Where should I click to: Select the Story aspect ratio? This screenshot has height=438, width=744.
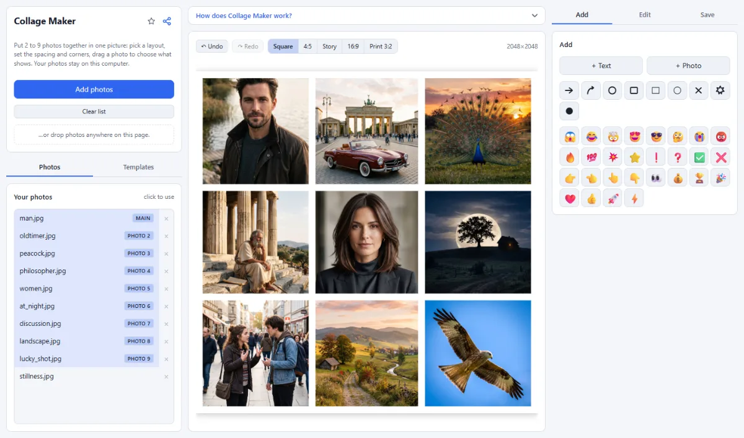click(x=329, y=46)
